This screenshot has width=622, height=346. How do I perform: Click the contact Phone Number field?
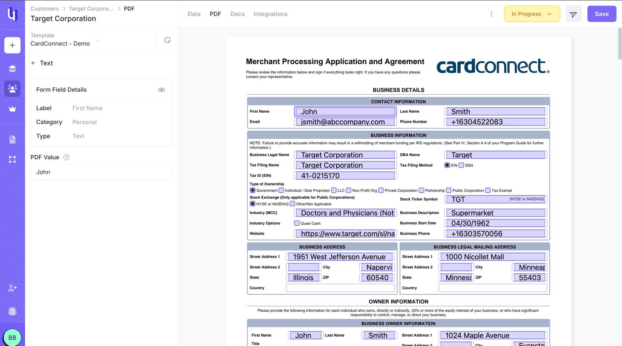click(x=495, y=122)
